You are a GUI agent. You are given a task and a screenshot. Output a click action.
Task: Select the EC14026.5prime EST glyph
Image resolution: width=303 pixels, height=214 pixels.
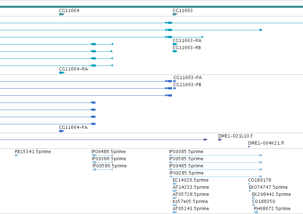click(175, 184)
